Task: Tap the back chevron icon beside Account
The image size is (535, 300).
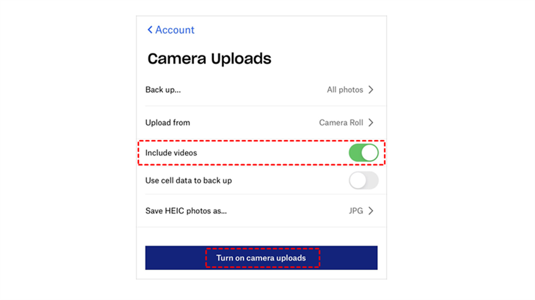Action: [x=150, y=30]
